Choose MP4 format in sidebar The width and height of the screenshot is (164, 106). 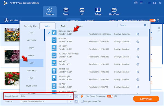click(31, 33)
